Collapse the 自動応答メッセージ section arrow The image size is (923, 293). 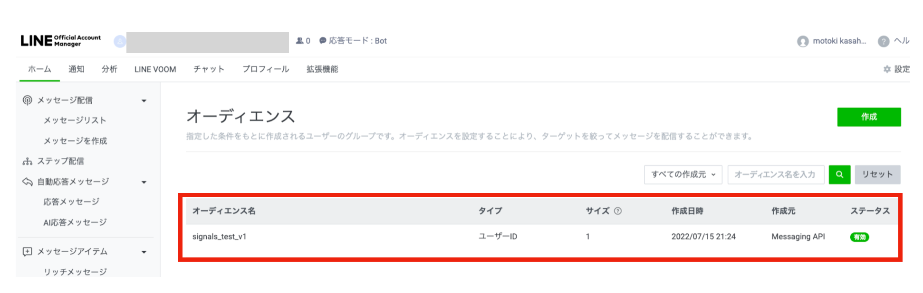coord(144,182)
